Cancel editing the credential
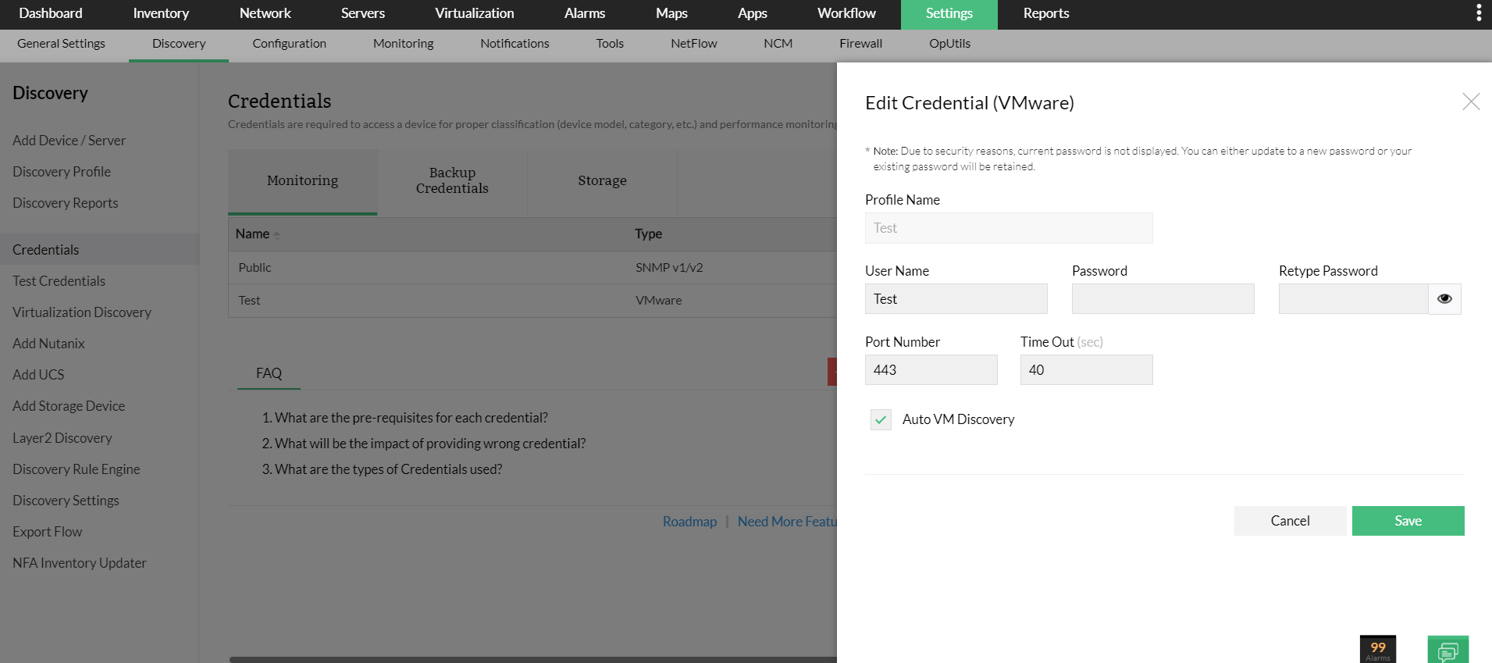This screenshot has height=663, width=1492. click(1290, 521)
